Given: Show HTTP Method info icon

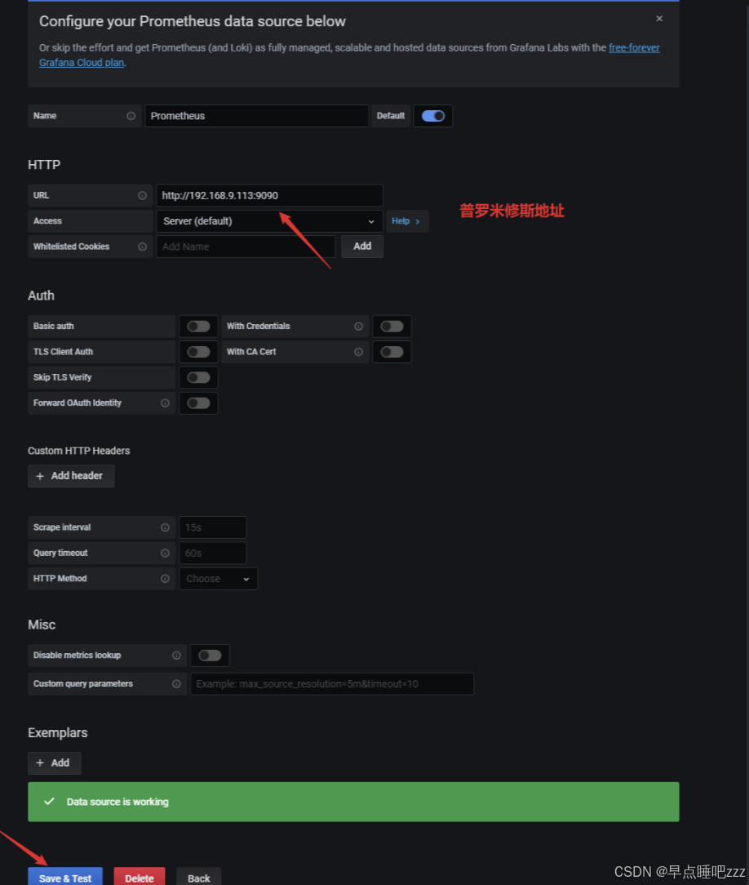Looking at the screenshot, I should pos(165,579).
